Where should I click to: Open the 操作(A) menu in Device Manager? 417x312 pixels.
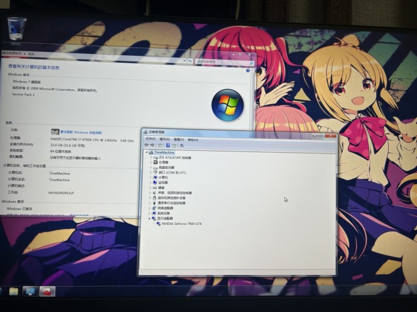164,139
